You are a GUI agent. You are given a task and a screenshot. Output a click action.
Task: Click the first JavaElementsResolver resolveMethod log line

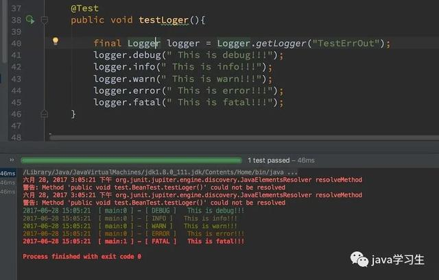192,179
